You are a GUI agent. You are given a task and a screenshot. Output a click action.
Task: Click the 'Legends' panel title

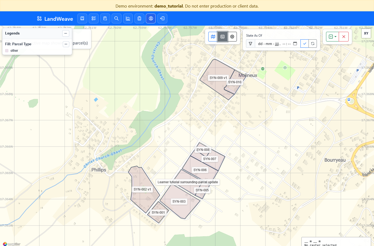tap(12, 33)
